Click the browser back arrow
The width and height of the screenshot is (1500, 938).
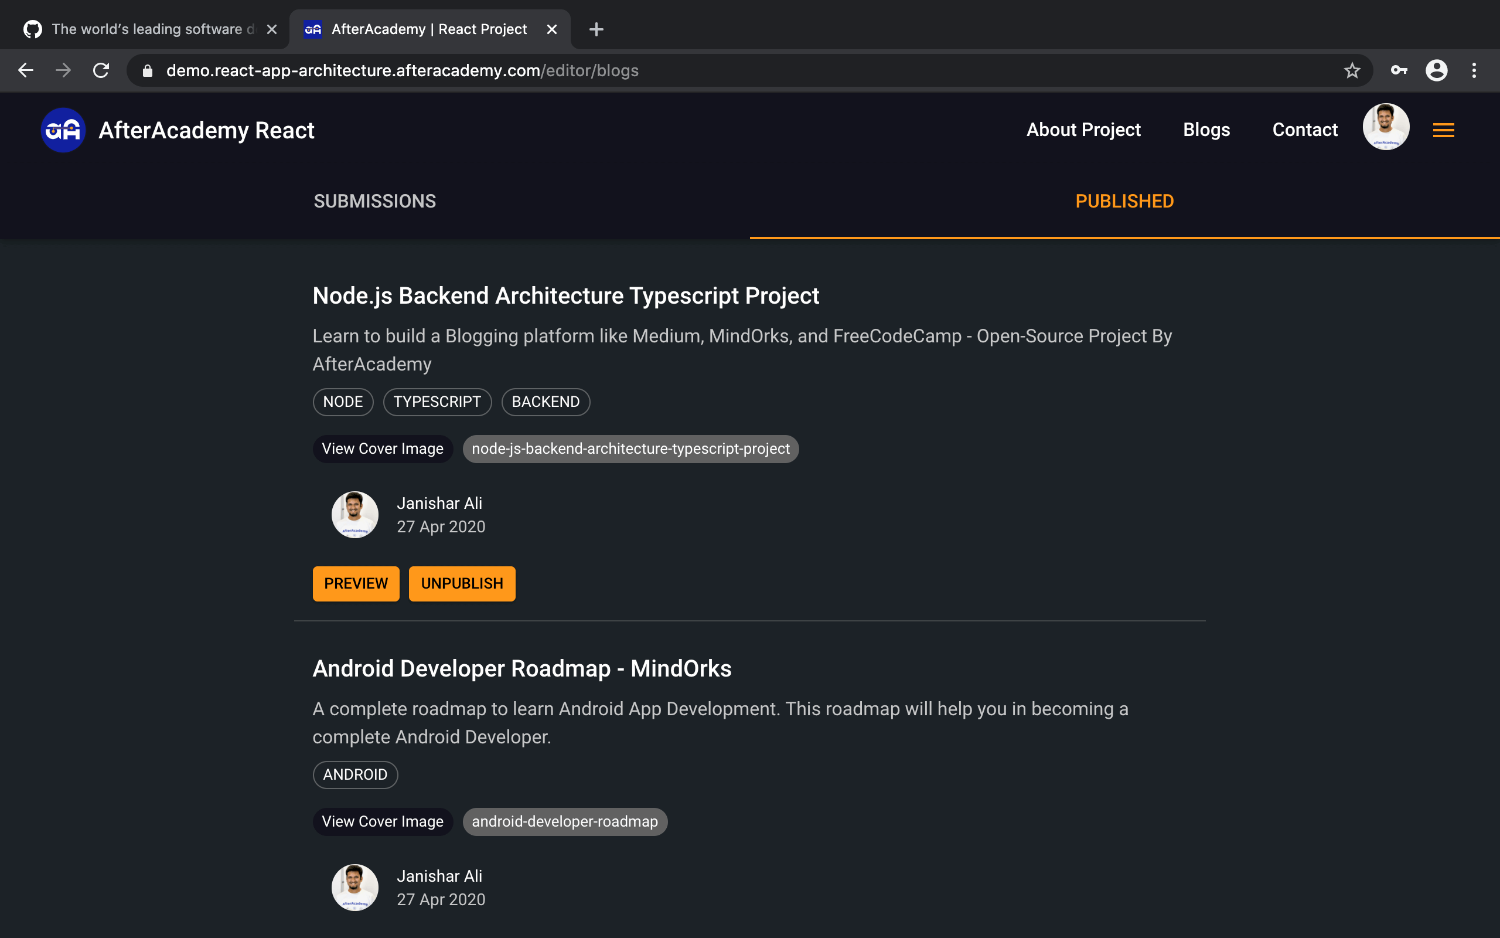[25, 71]
